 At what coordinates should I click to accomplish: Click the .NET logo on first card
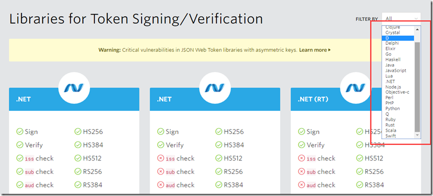[x=74, y=88]
